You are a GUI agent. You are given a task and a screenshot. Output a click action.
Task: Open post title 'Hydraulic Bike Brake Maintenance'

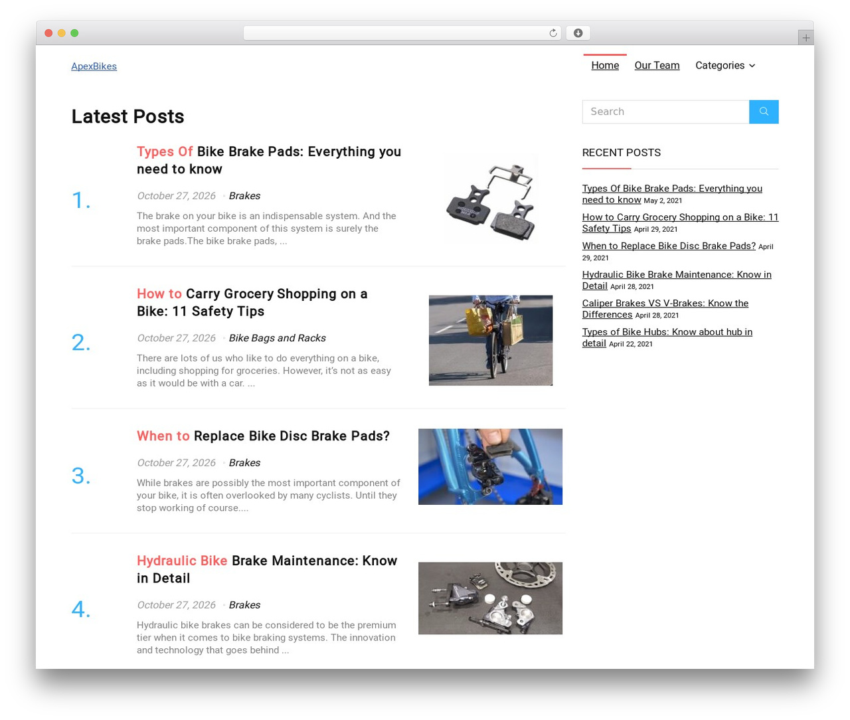pyautogui.click(x=267, y=569)
